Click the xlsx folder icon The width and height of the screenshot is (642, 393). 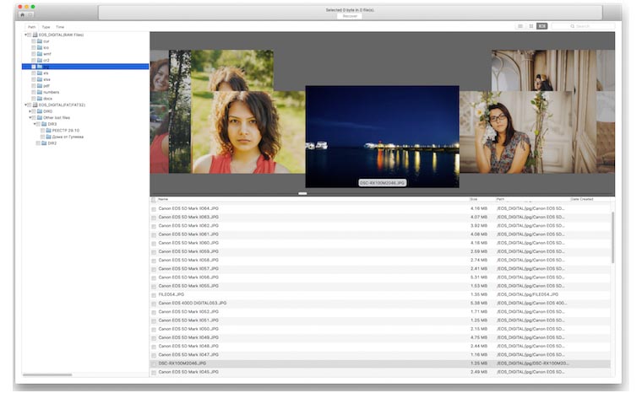point(40,79)
